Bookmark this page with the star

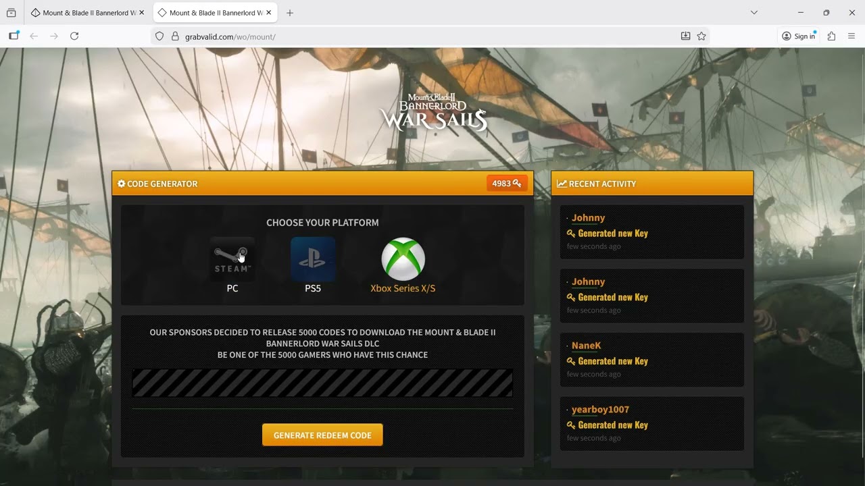coord(701,36)
